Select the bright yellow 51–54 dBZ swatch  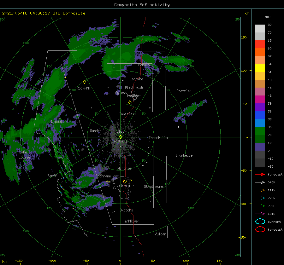(x=260, y=68)
